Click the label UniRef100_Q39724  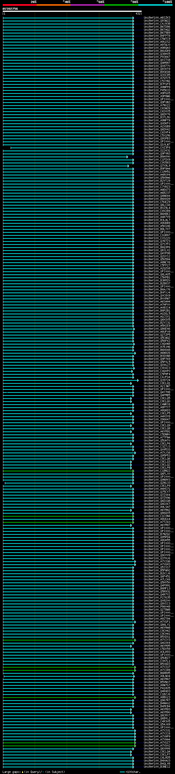tap(157, 380)
